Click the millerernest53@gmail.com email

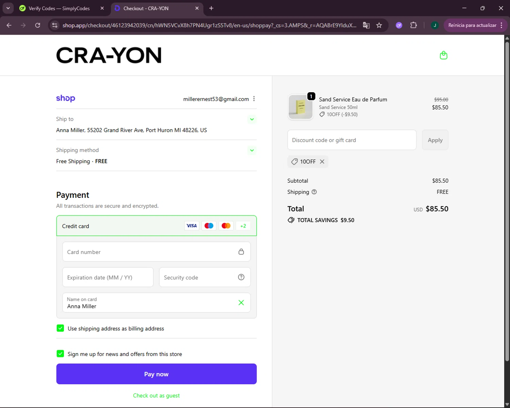tap(216, 99)
